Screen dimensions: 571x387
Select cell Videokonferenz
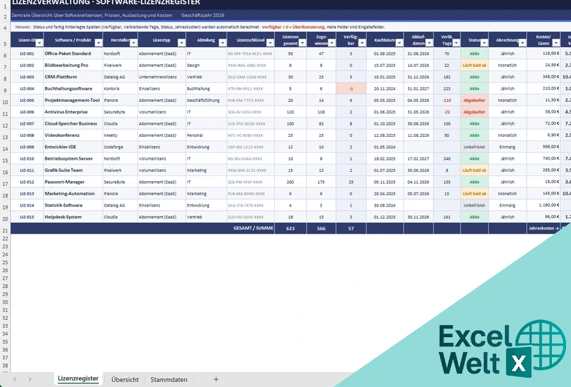click(x=73, y=135)
